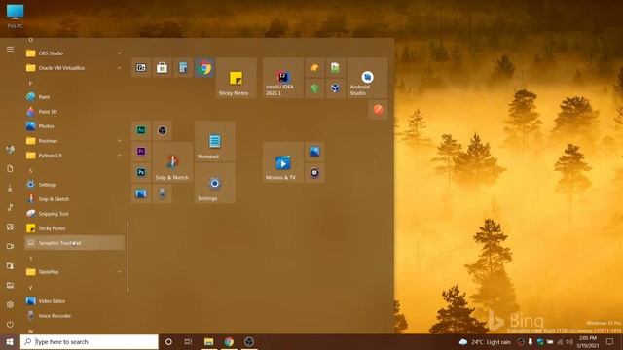Viewport: 623px width, 350px height.
Task: Open the Movies & TV tile
Action: click(283, 162)
